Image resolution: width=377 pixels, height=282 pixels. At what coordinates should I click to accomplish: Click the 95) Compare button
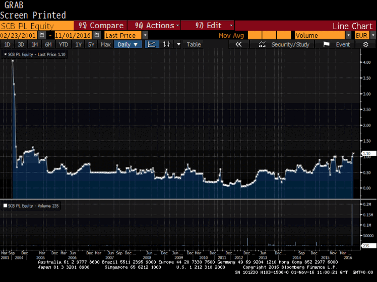[x=101, y=26]
